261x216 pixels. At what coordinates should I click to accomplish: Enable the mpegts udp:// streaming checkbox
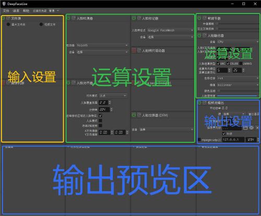click(199, 140)
